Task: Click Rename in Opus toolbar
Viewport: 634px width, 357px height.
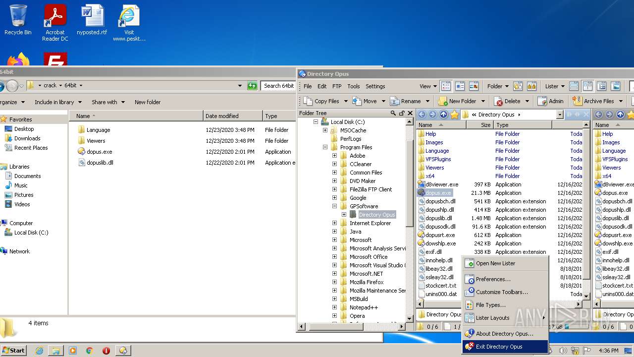Action: (x=405, y=101)
